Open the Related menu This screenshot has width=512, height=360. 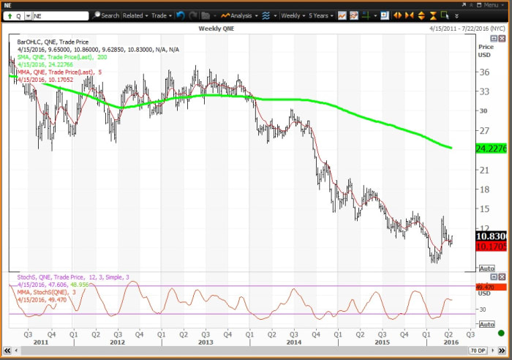click(x=135, y=15)
